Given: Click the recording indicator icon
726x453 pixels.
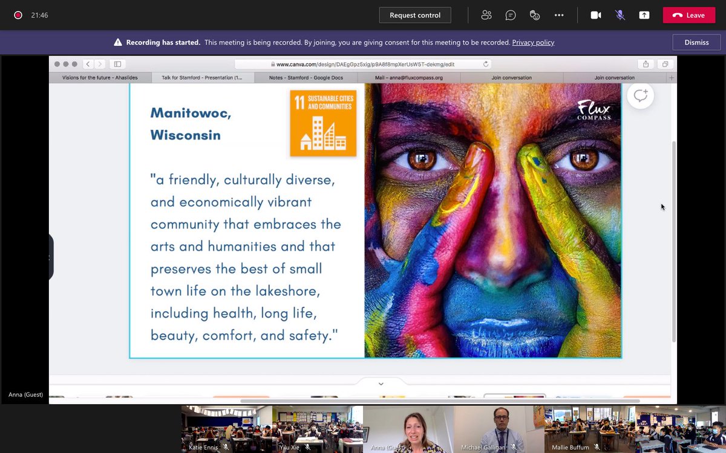Looking at the screenshot, I should (x=18, y=15).
